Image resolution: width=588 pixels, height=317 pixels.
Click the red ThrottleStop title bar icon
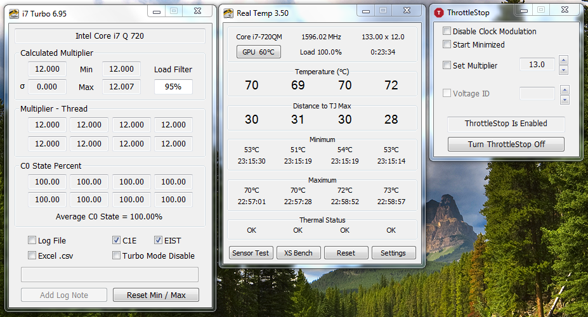tap(439, 13)
